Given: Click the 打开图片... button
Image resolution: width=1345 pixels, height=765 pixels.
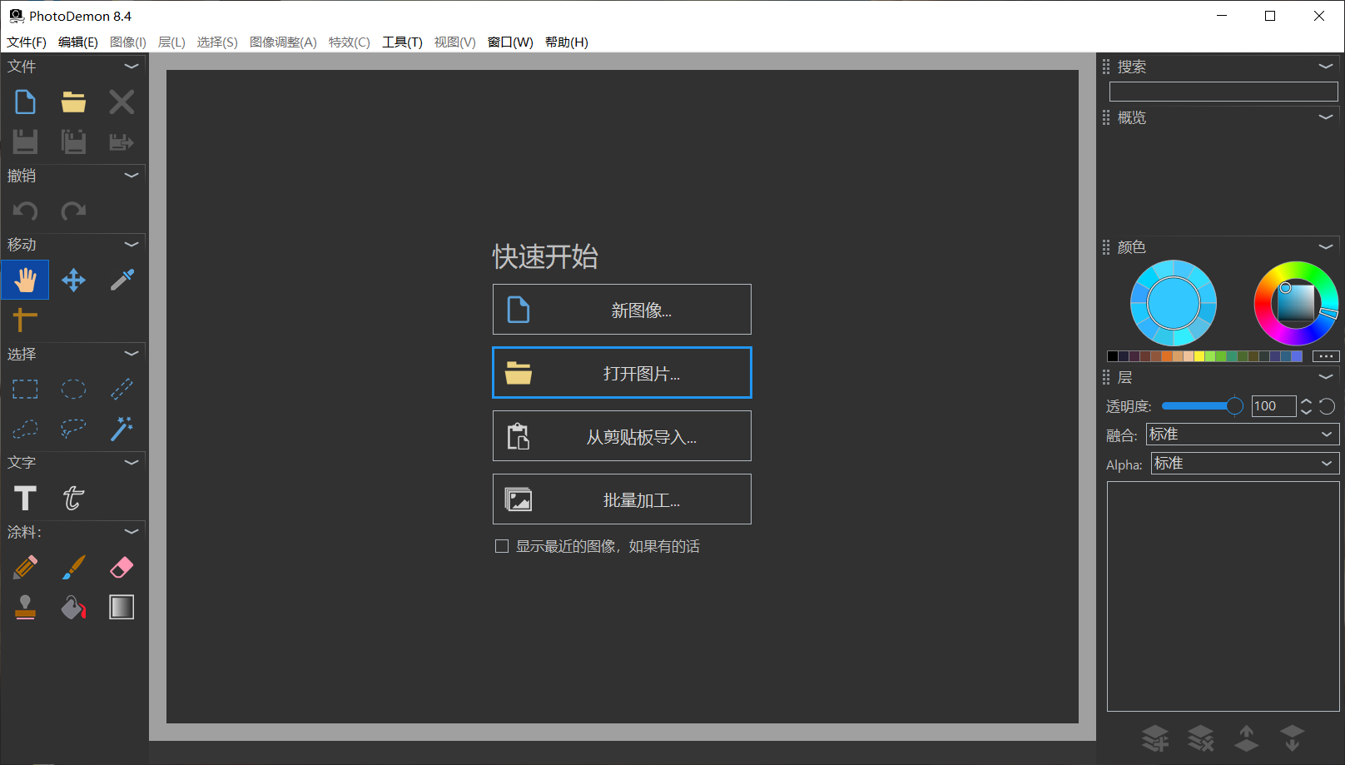Looking at the screenshot, I should [x=622, y=373].
